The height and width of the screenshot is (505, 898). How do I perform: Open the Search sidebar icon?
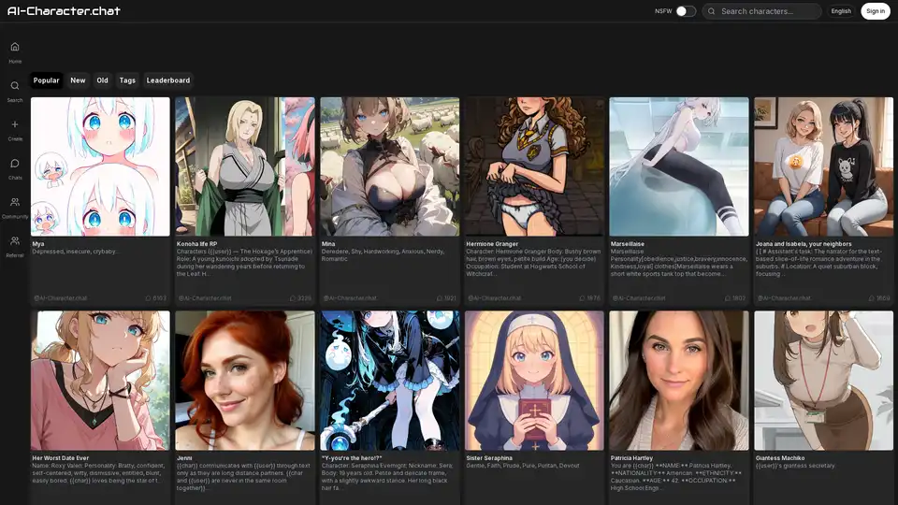(15, 86)
